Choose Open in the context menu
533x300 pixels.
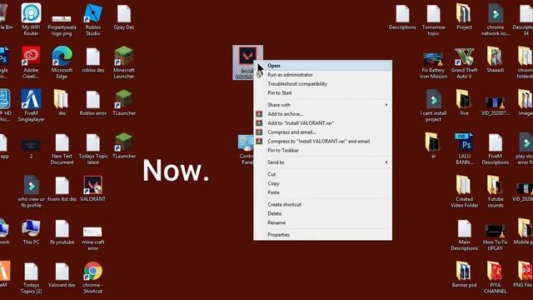[x=322, y=66]
